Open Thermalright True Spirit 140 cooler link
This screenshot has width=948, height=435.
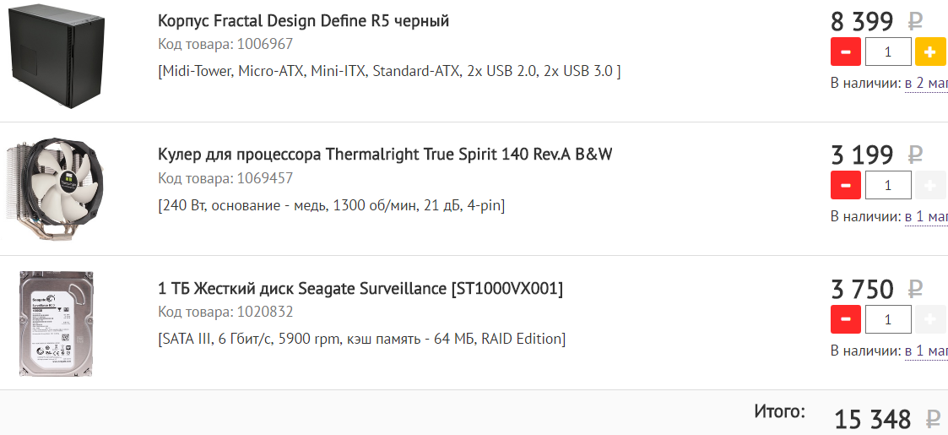point(385,155)
